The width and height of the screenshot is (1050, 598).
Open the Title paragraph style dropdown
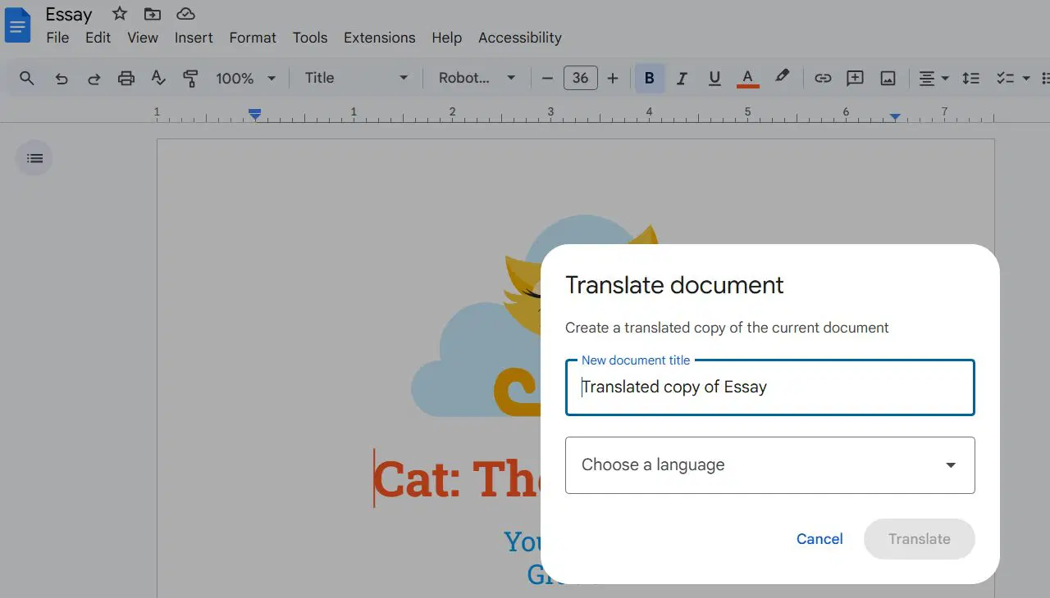pyautogui.click(x=356, y=79)
